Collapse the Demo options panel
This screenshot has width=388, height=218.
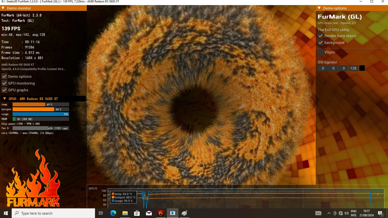point(319,8)
